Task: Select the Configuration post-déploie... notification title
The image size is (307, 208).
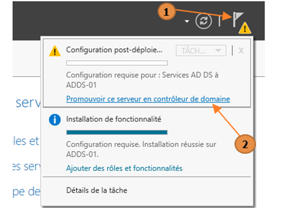Action: click(114, 50)
